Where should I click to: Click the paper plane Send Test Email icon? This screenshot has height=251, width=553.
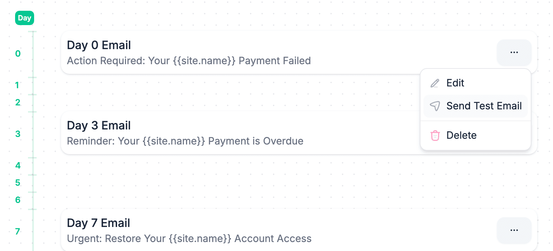click(x=435, y=106)
